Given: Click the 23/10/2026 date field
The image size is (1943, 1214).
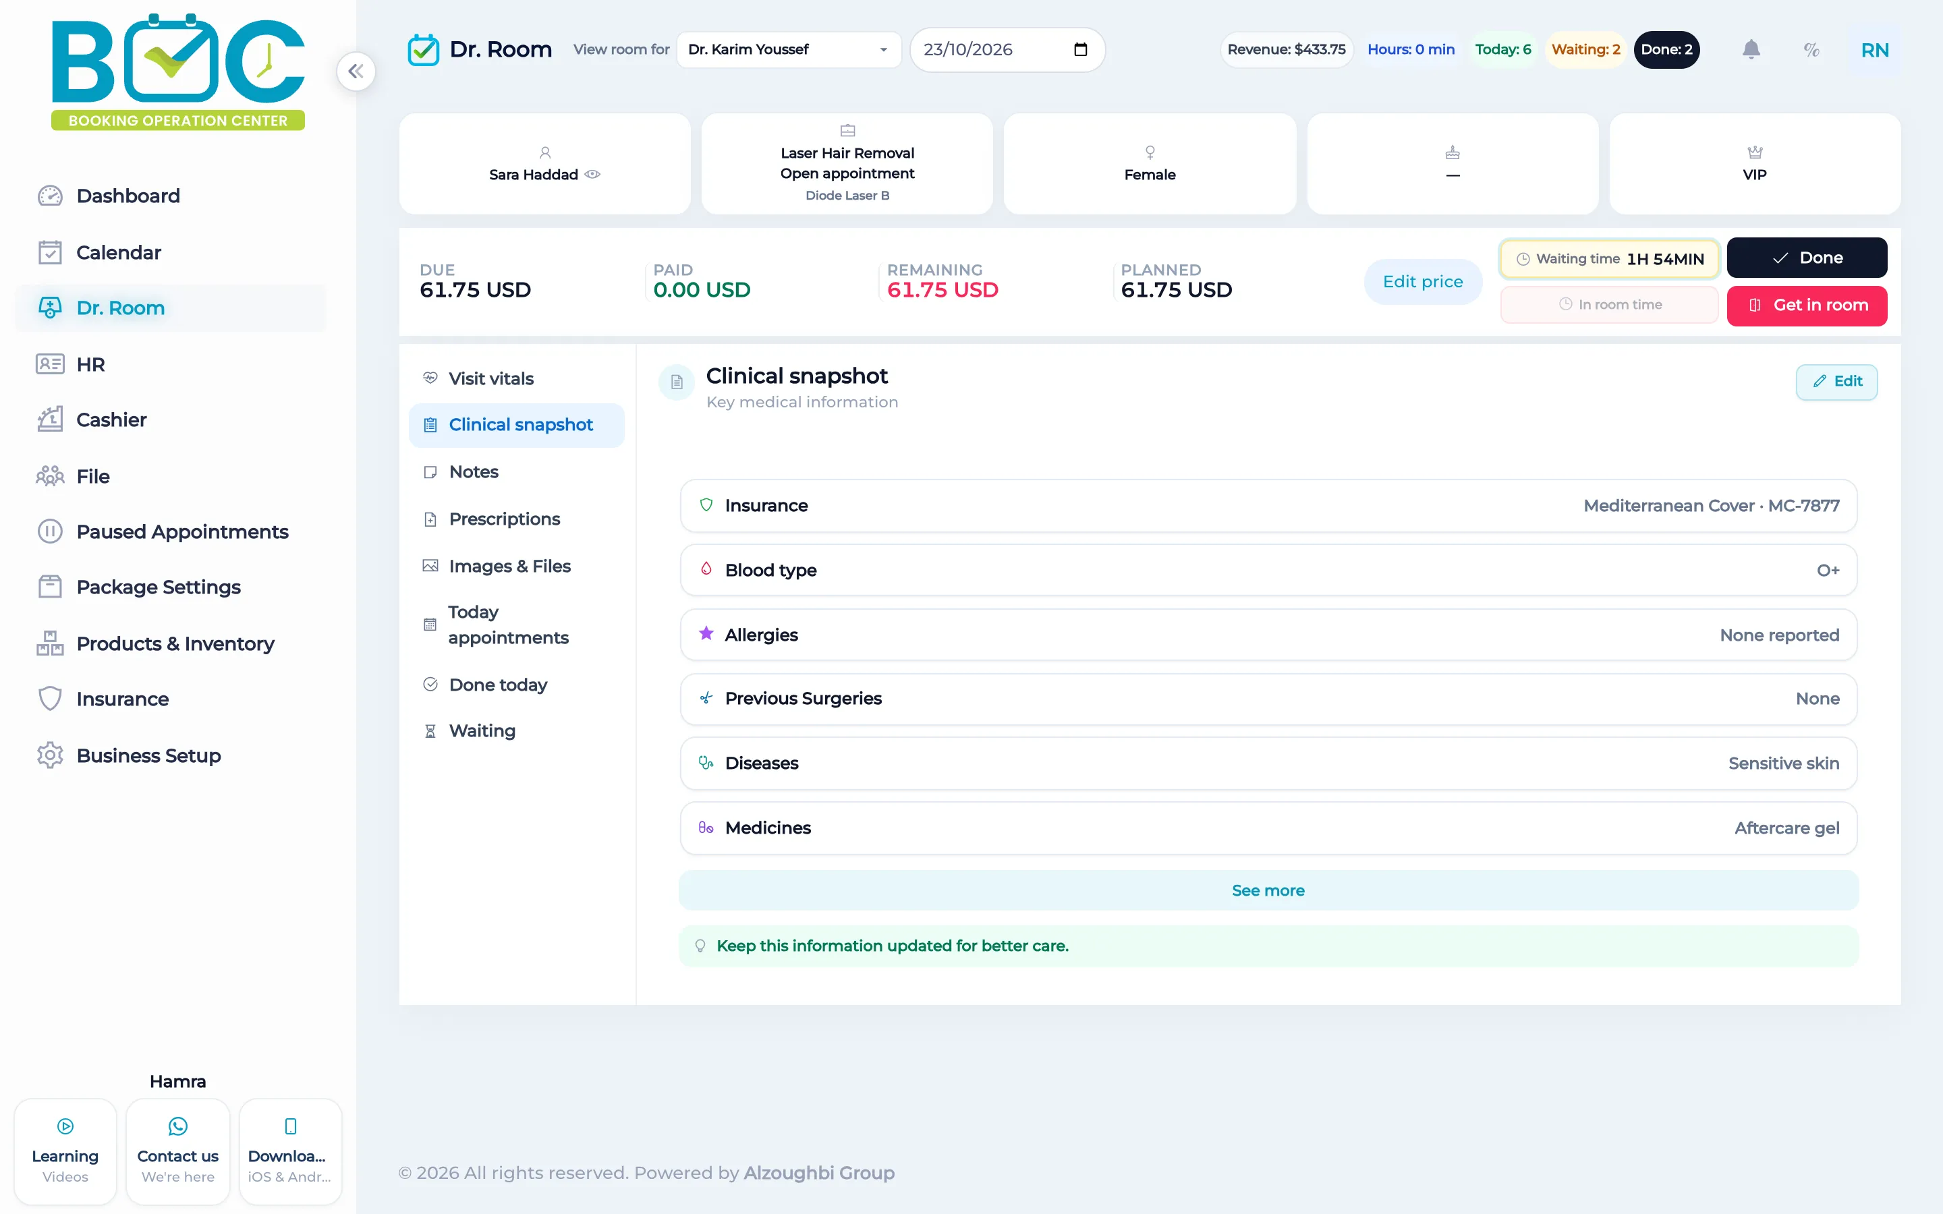Looking at the screenshot, I should coord(1007,50).
